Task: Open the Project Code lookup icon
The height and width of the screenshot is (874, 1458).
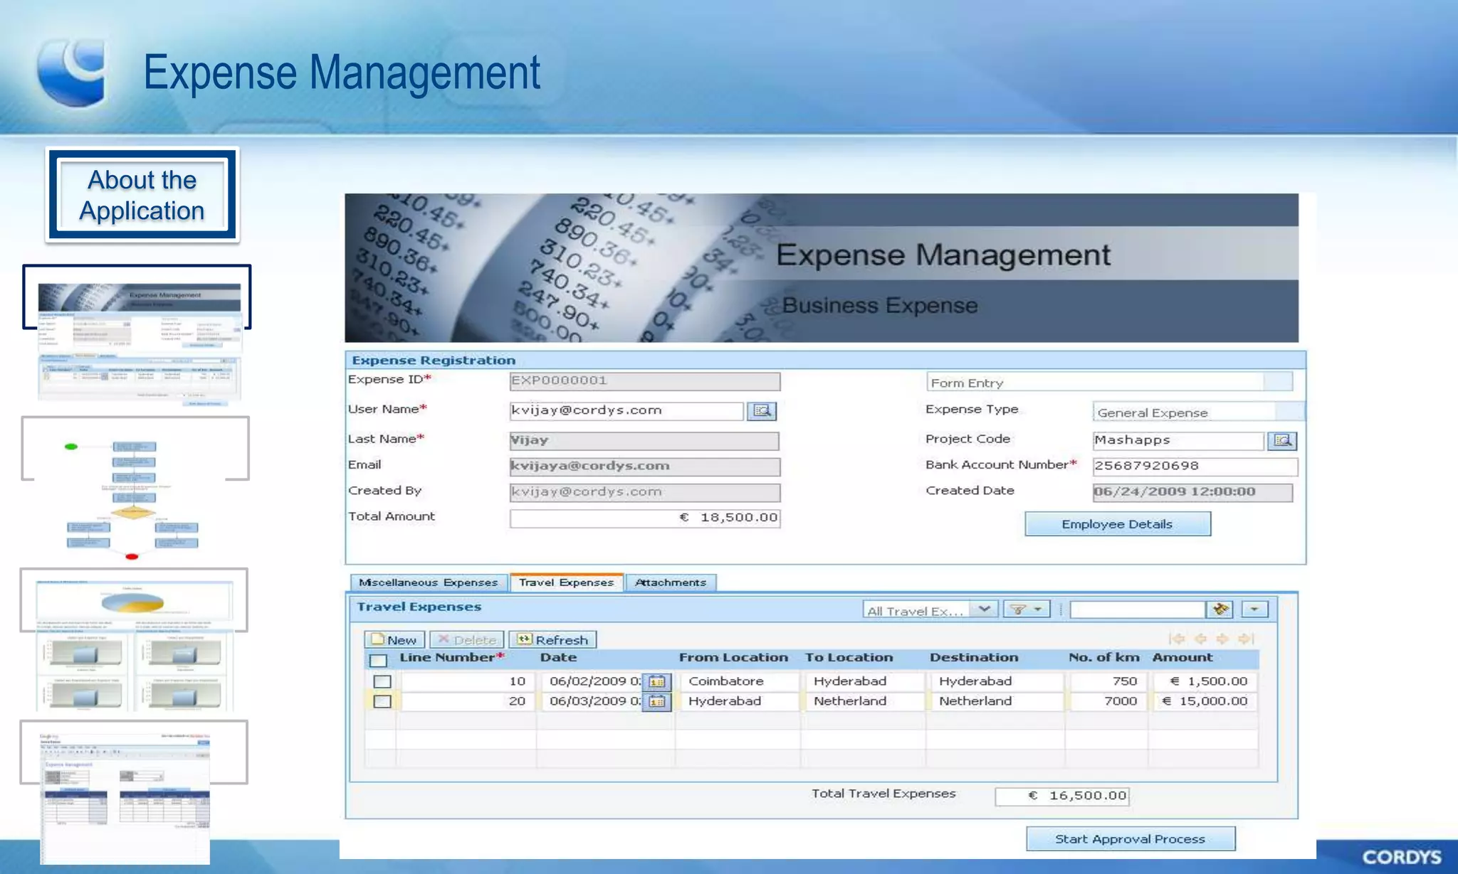Action: tap(1282, 441)
